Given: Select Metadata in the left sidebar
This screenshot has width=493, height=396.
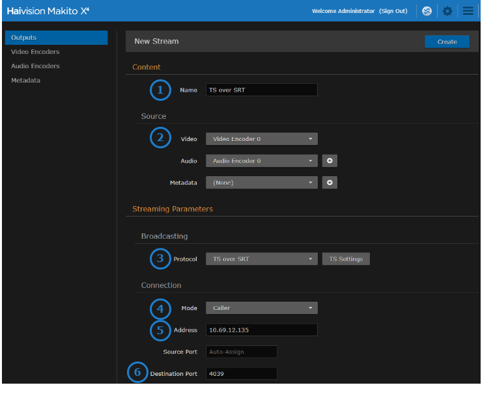Looking at the screenshot, I should [x=25, y=81].
